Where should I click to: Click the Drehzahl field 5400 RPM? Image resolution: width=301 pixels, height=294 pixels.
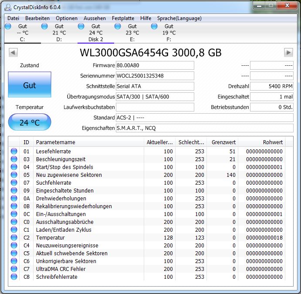(x=272, y=86)
